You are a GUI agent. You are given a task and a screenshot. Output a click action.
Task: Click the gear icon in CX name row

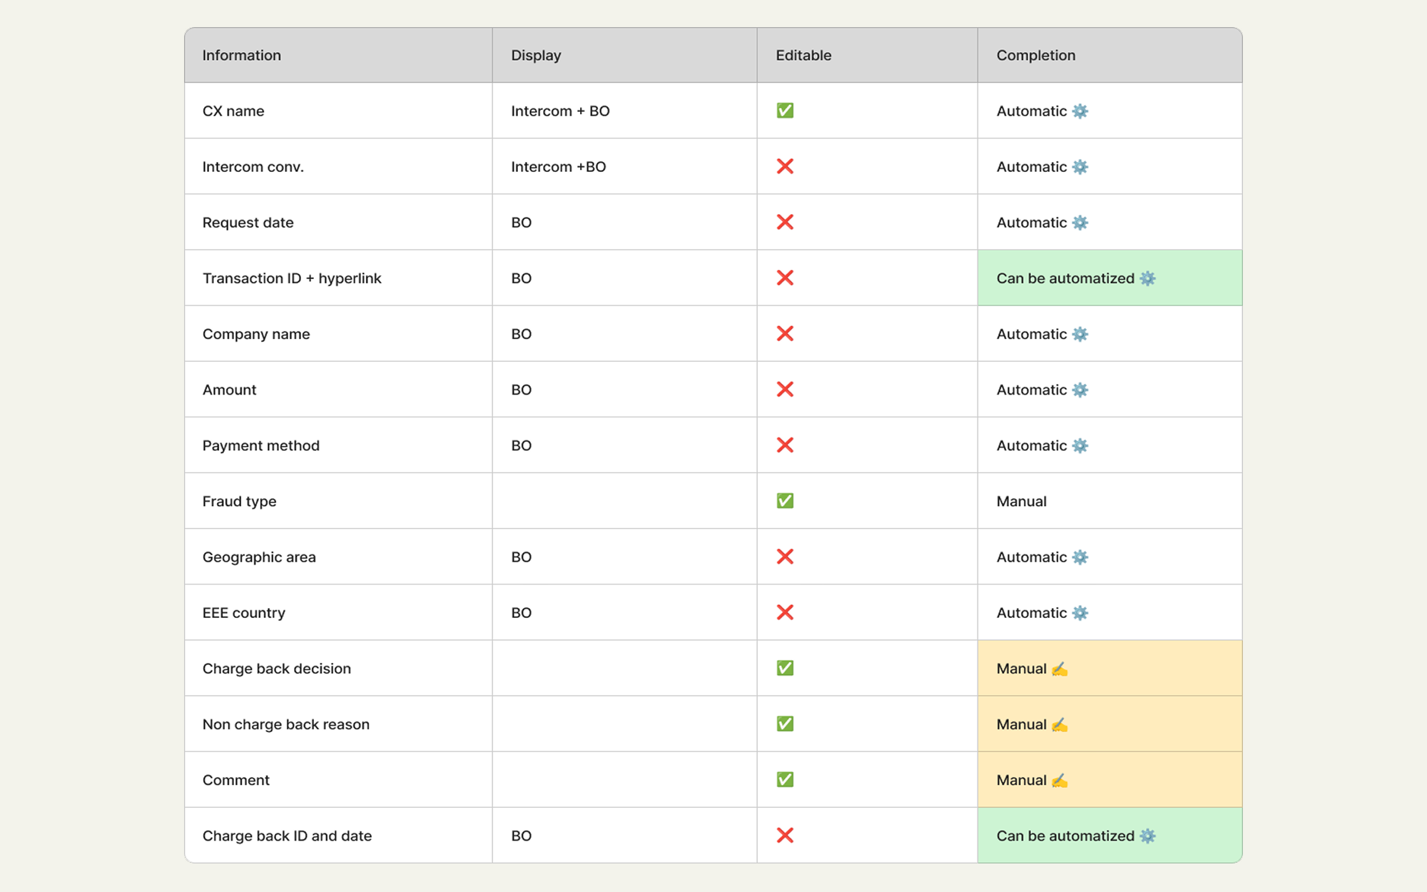(x=1080, y=111)
